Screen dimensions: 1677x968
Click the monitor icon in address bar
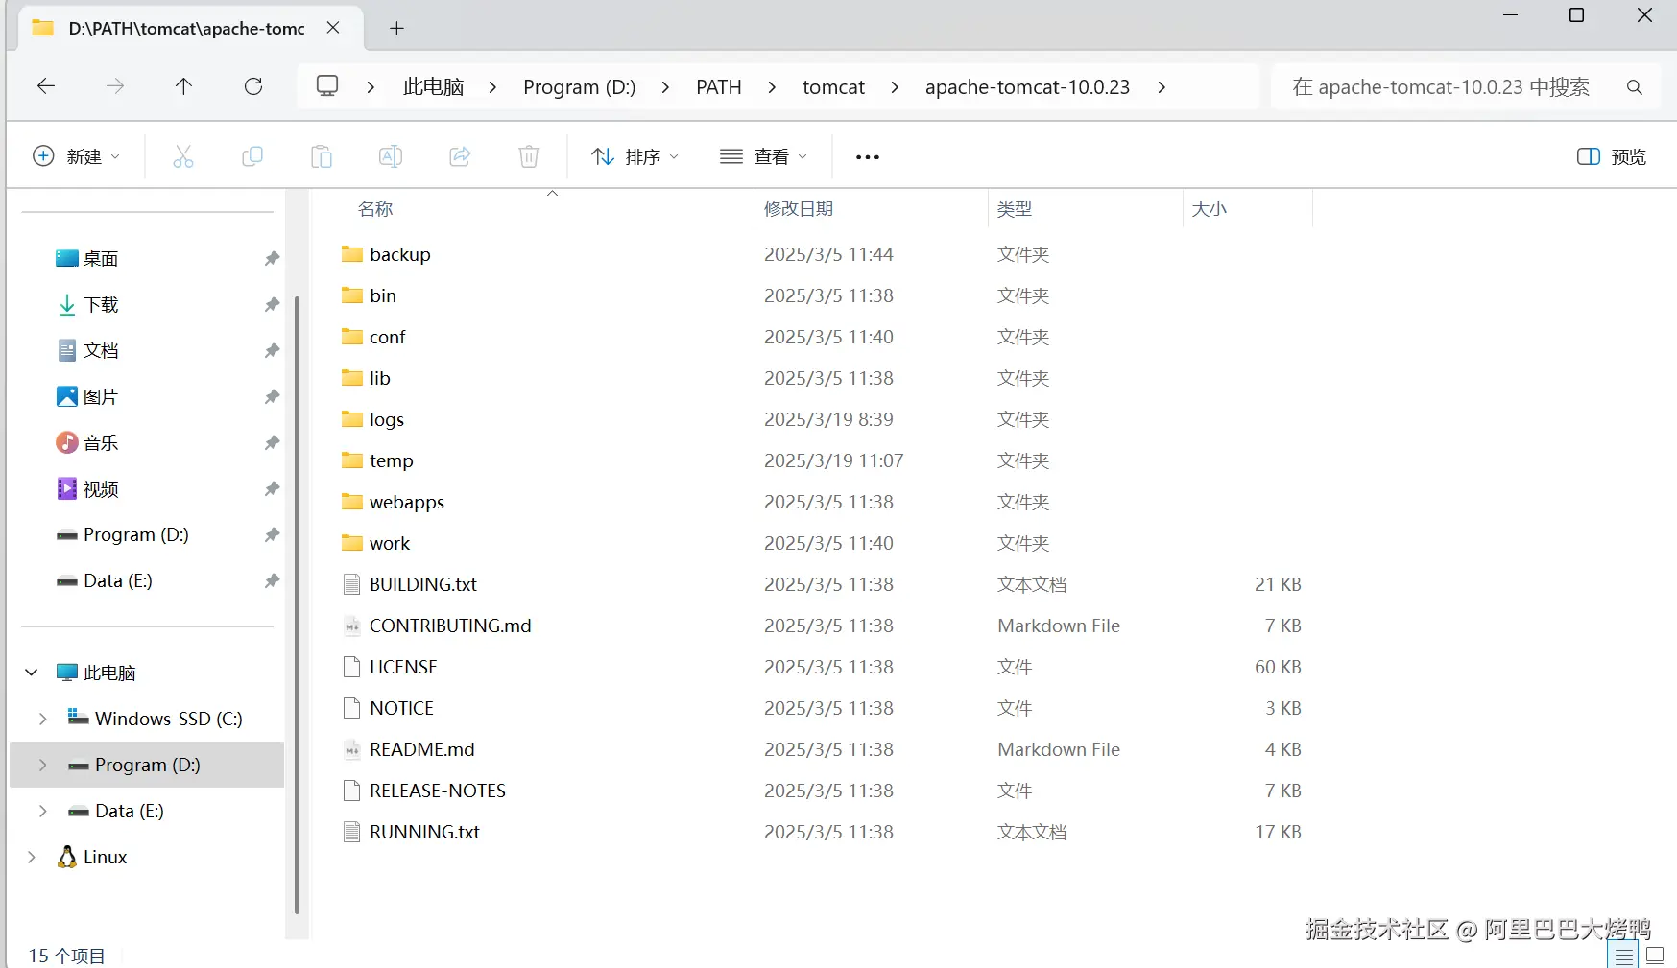click(327, 85)
